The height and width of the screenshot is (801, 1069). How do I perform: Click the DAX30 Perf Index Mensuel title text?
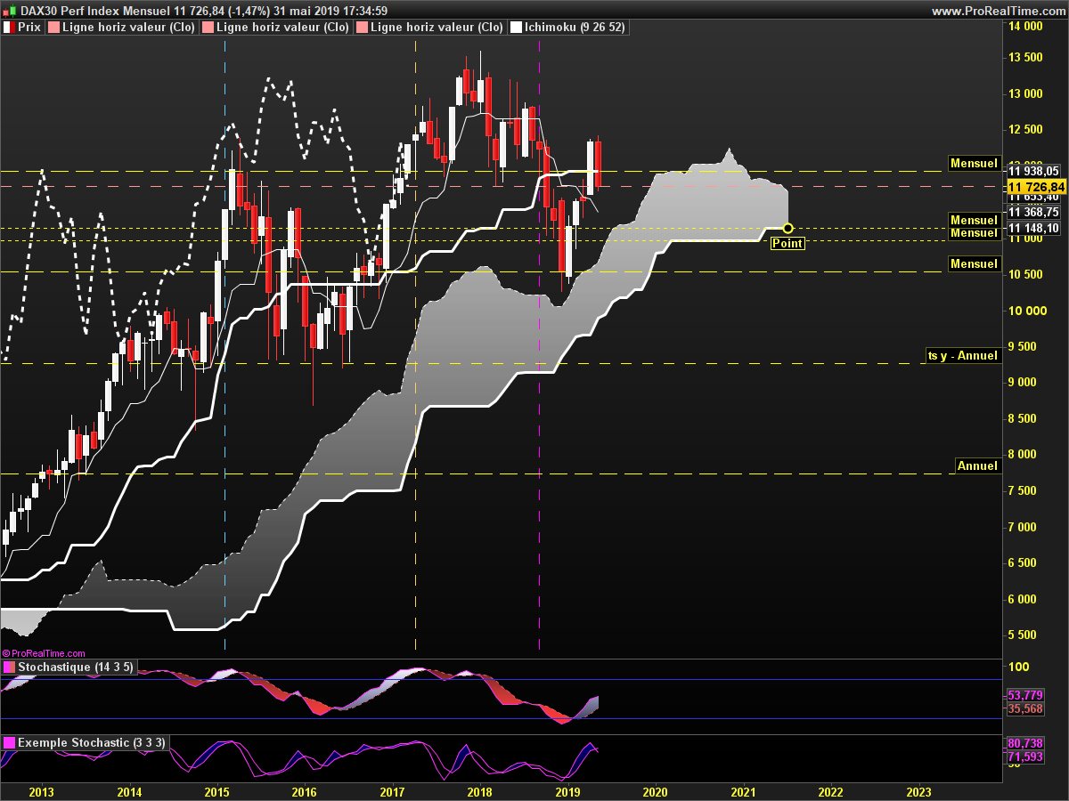[96, 11]
